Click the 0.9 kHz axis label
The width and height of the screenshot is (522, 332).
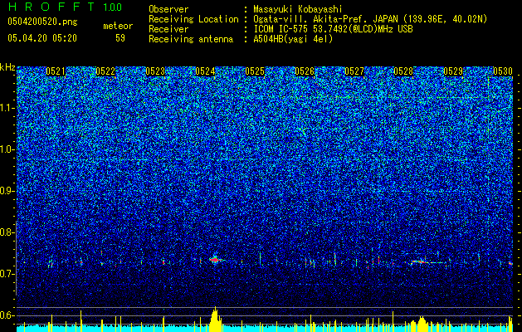(6, 191)
